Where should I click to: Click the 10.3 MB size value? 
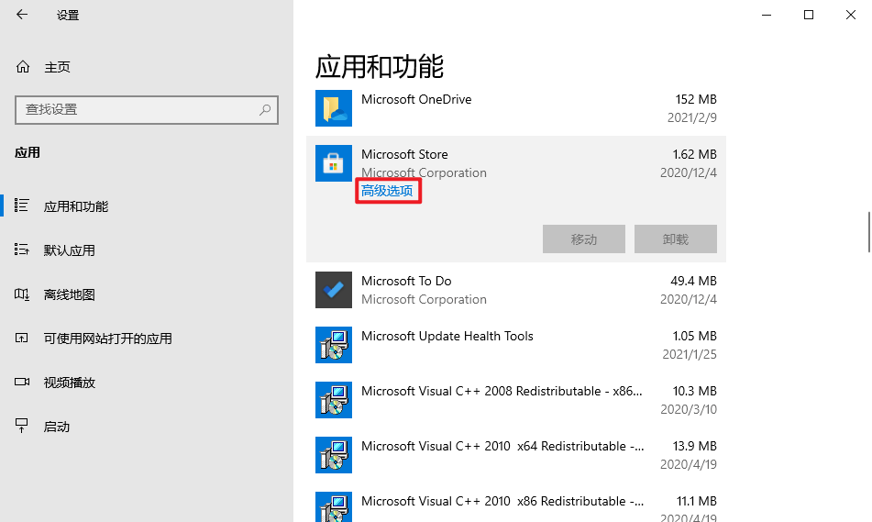(x=695, y=391)
